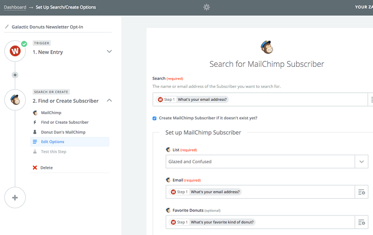Click into the Search input field
The height and width of the screenshot is (235, 373).
260,100
